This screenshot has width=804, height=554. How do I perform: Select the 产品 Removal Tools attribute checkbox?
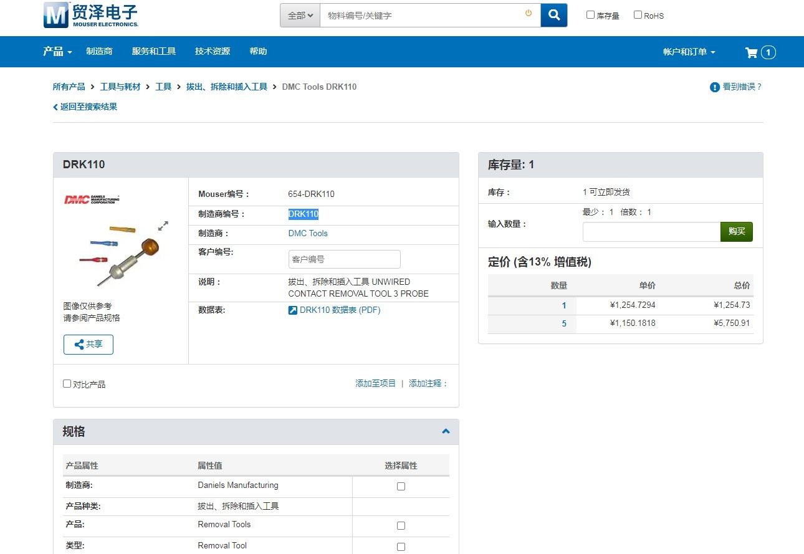pyautogui.click(x=401, y=525)
